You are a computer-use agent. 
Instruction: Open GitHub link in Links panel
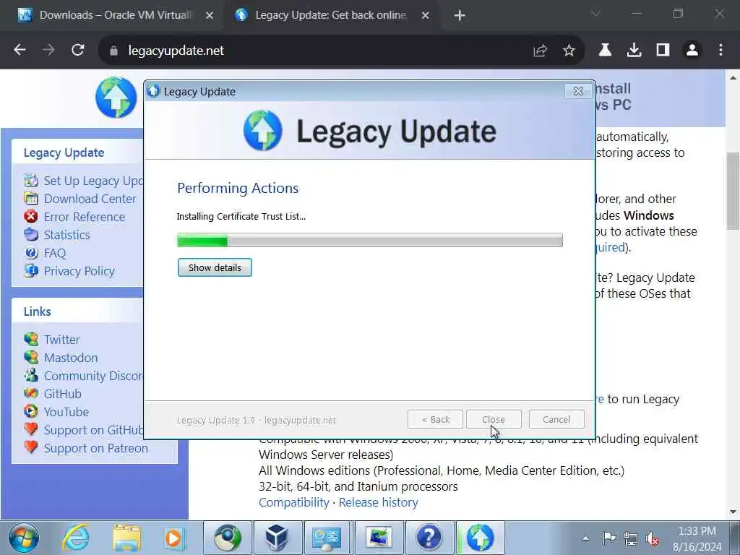62,394
